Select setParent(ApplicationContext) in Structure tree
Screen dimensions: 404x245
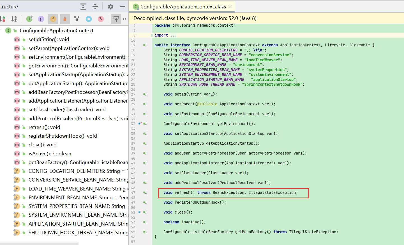click(69, 48)
